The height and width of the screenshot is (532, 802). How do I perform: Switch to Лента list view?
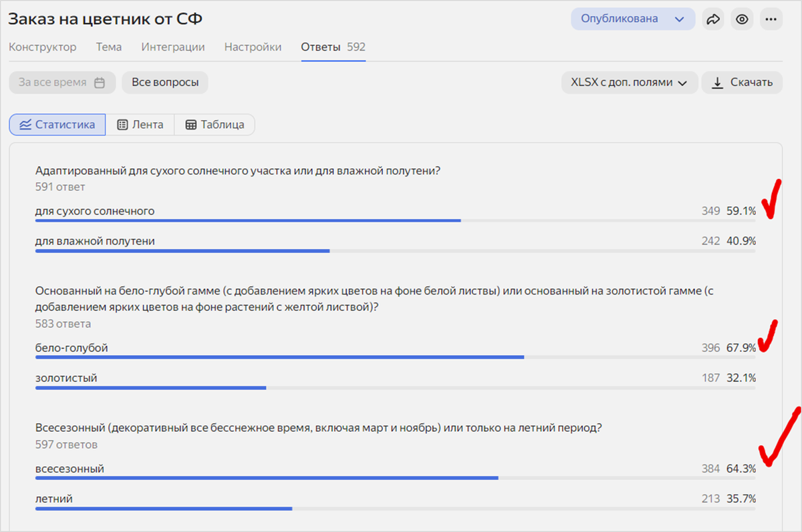point(140,125)
